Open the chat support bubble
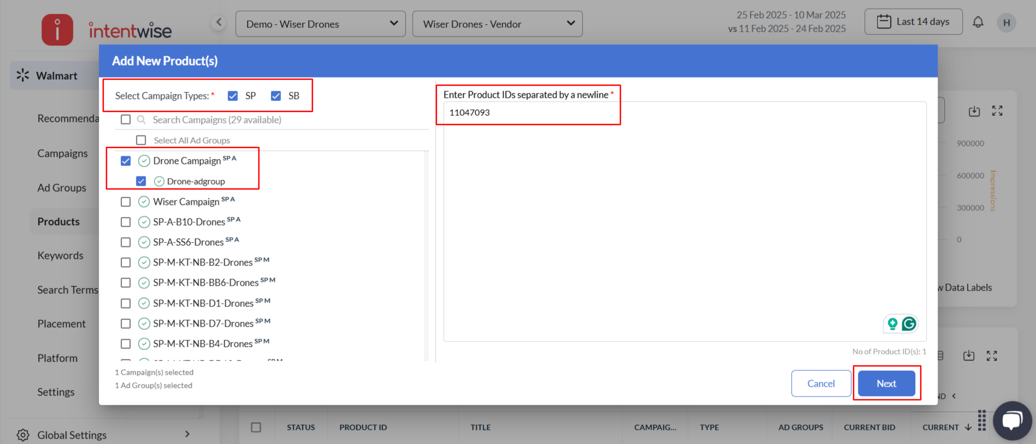 (x=1012, y=421)
